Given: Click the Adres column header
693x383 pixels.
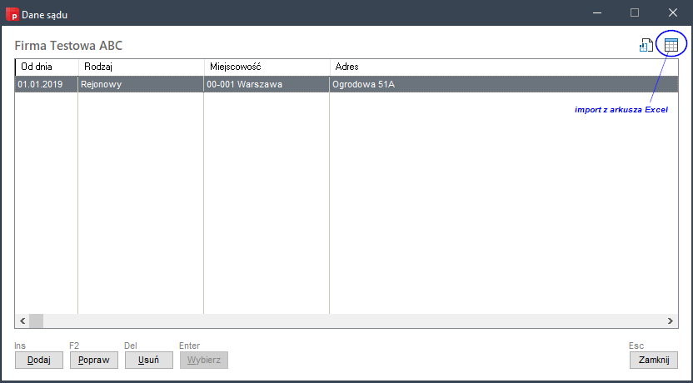Looking at the screenshot, I should [500, 66].
